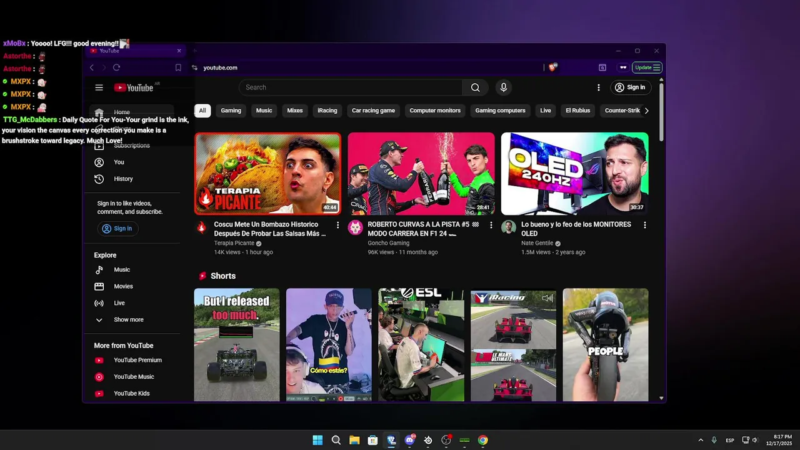Click the YouTube search input field
The height and width of the screenshot is (450, 800).
[x=350, y=87]
